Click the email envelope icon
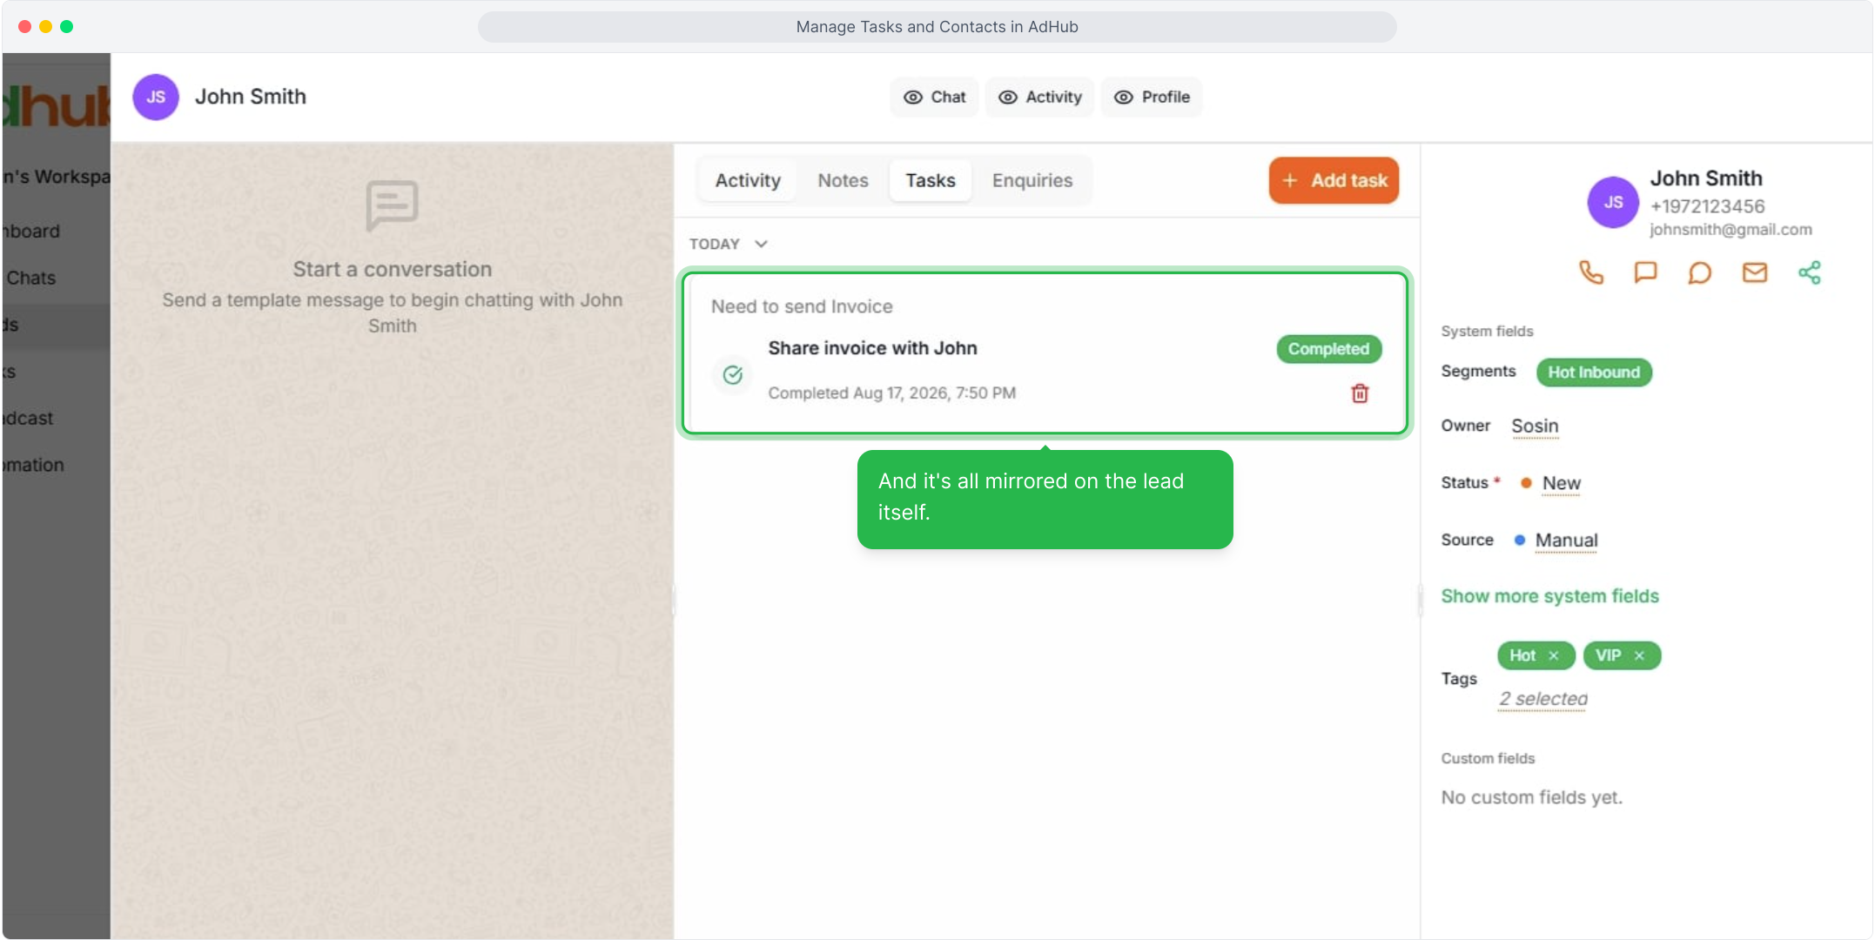The height and width of the screenshot is (940, 1875). tap(1754, 273)
